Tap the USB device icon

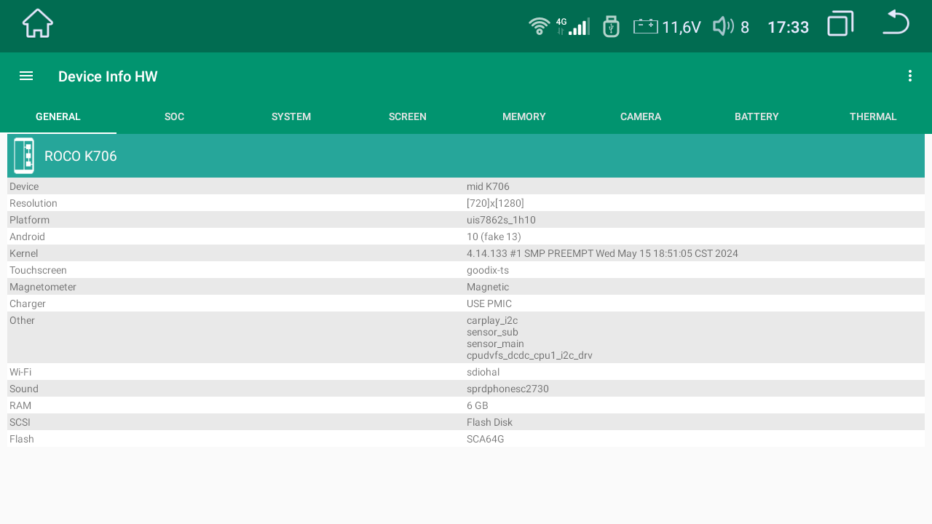pos(611,26)
